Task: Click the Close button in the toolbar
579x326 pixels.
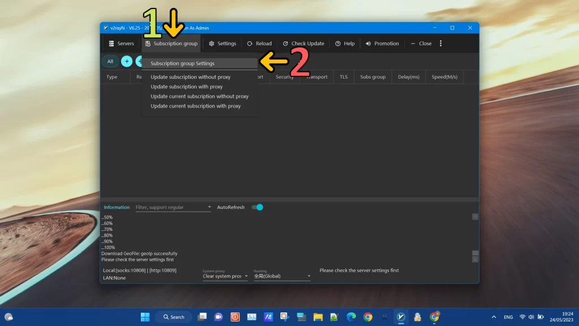Action: [x=421, y=43]
